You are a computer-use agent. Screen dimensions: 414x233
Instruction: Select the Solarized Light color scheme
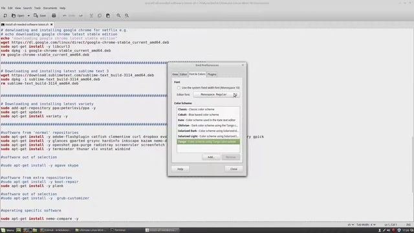click(208, 137)
